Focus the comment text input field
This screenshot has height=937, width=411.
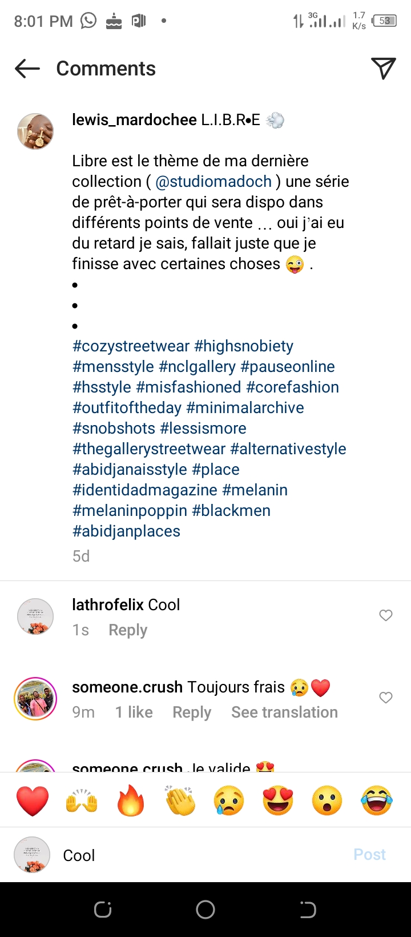click(x=200, y=855)
